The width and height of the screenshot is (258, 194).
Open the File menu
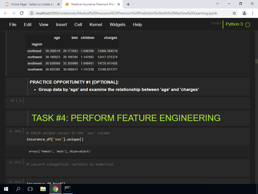click(13, 25)
